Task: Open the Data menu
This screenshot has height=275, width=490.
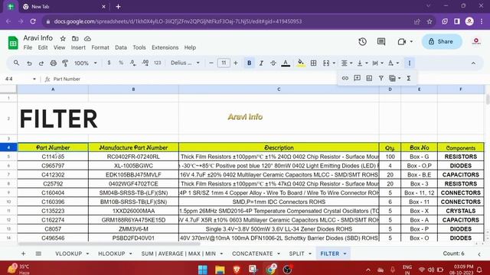Action: click(121, 47)
